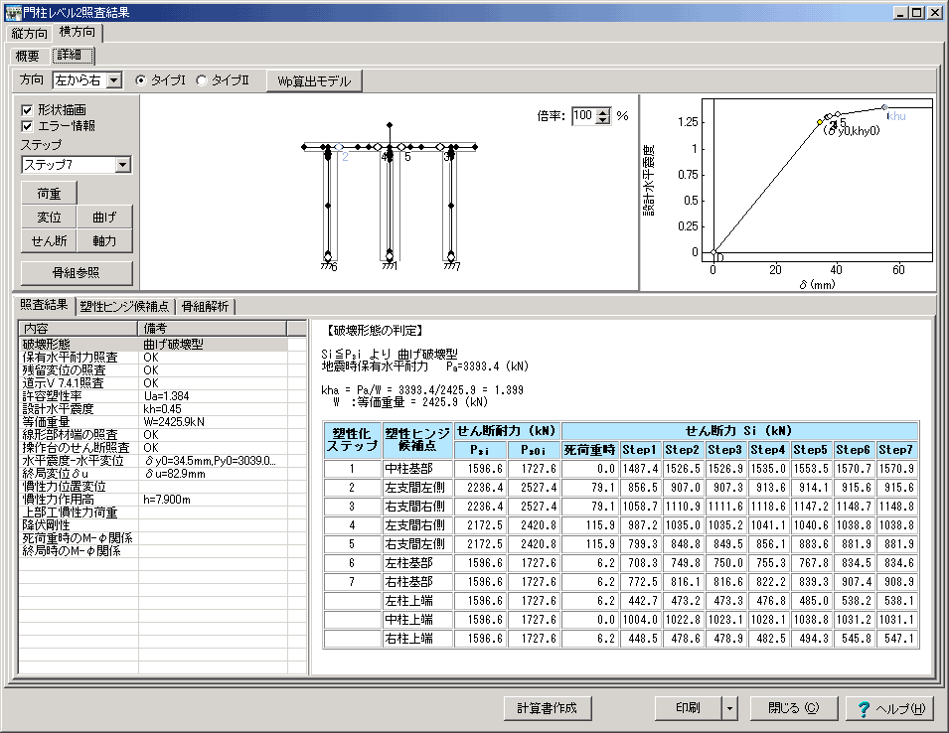This screenshot has width=949, height=733.
Task: Click the 曲げ button
Action: 104,218
